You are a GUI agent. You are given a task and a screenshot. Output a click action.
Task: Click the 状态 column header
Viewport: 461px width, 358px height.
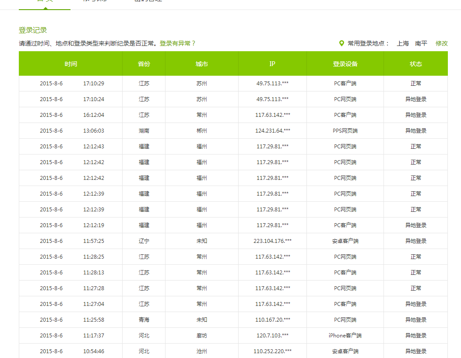416,64
